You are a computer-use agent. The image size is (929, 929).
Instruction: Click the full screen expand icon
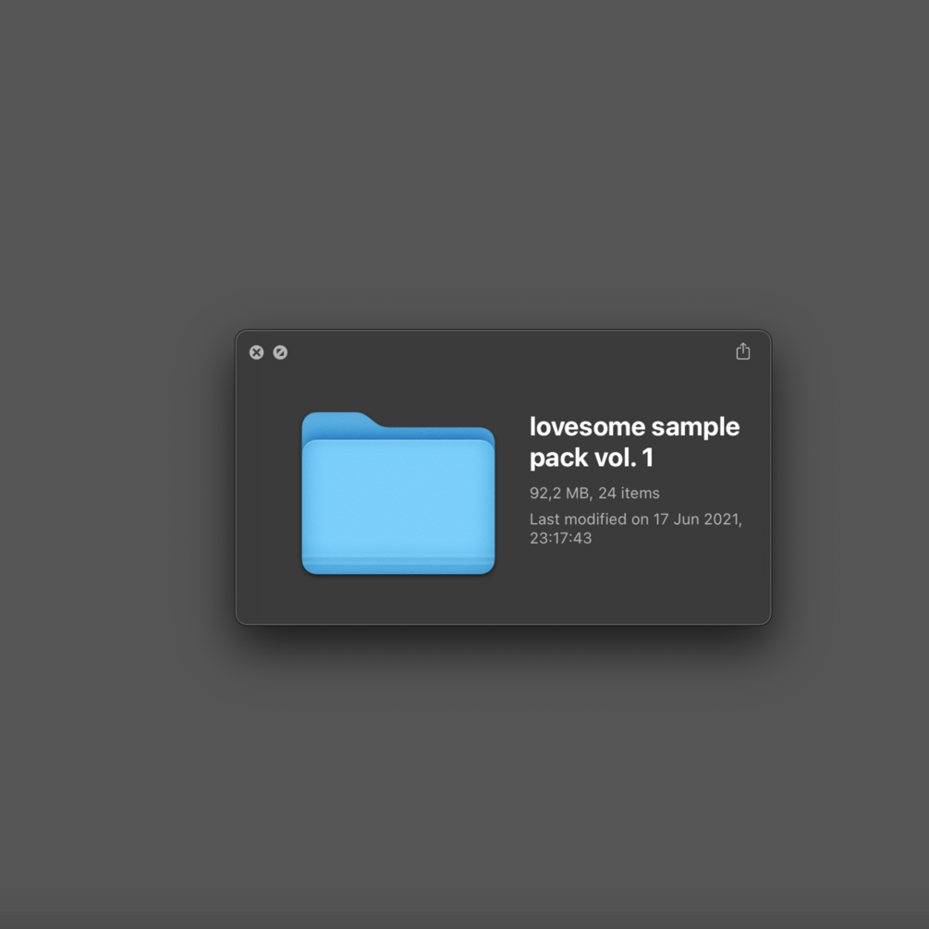[x=280, y=352]
